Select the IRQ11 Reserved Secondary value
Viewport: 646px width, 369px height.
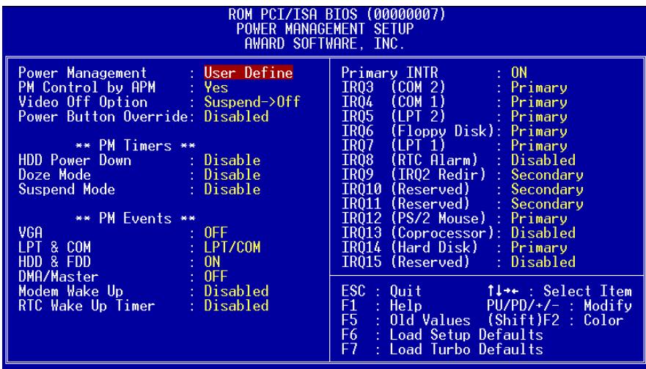[547, 204]
